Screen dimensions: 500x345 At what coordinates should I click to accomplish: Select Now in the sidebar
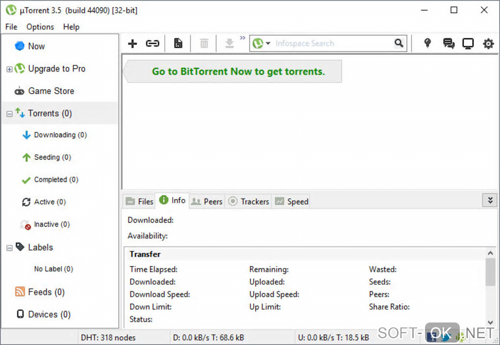coord(36,46)
